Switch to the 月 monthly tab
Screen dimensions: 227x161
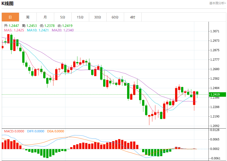[45, 17]
